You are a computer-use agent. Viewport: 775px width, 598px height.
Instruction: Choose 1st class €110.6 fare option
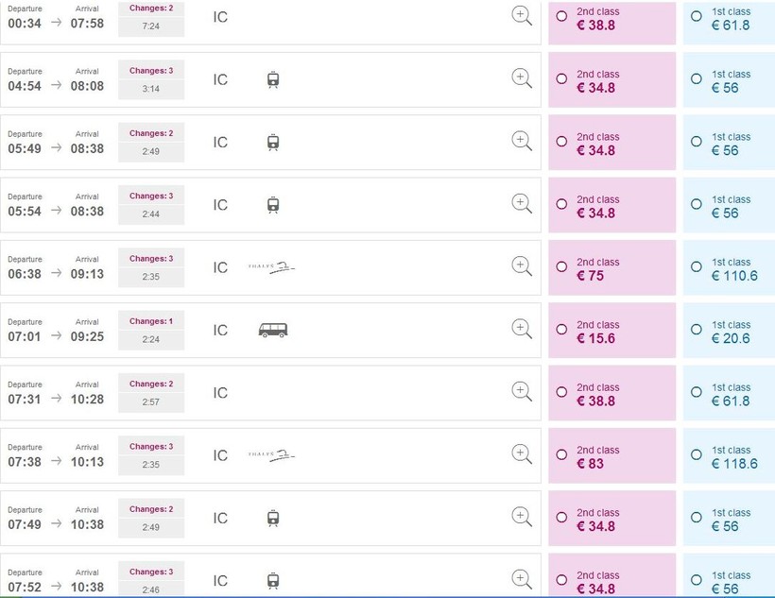click(697, 267)
